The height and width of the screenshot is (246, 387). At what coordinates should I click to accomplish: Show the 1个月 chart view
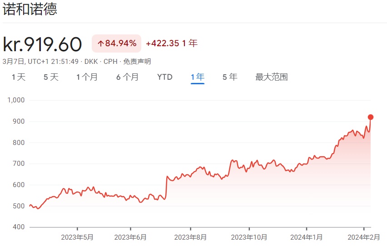pos(87,77)
